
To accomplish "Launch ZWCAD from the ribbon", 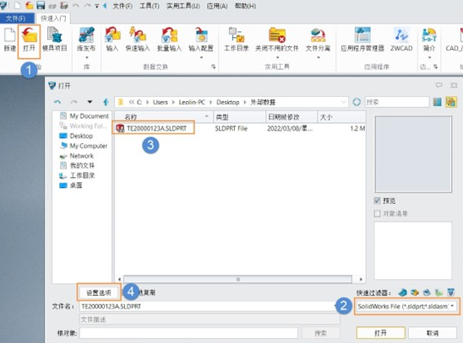I will (x=401, y=40).
